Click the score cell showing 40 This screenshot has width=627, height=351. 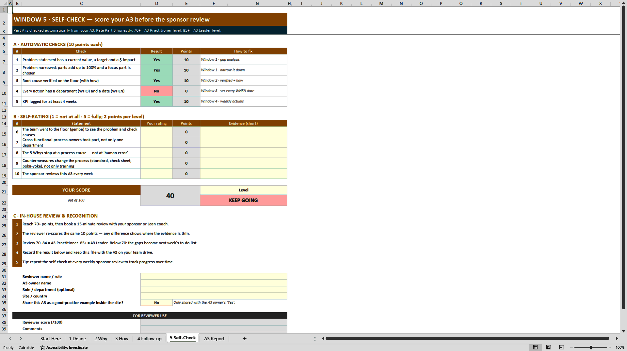coord(170,196)
